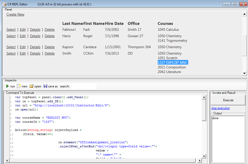This screenshot has height=164, width=248.
Task: Click in the Output text area
Action: click(228, 138)
